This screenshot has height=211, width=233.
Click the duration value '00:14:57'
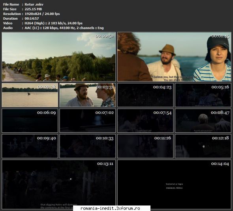click(x=32, y=19)
